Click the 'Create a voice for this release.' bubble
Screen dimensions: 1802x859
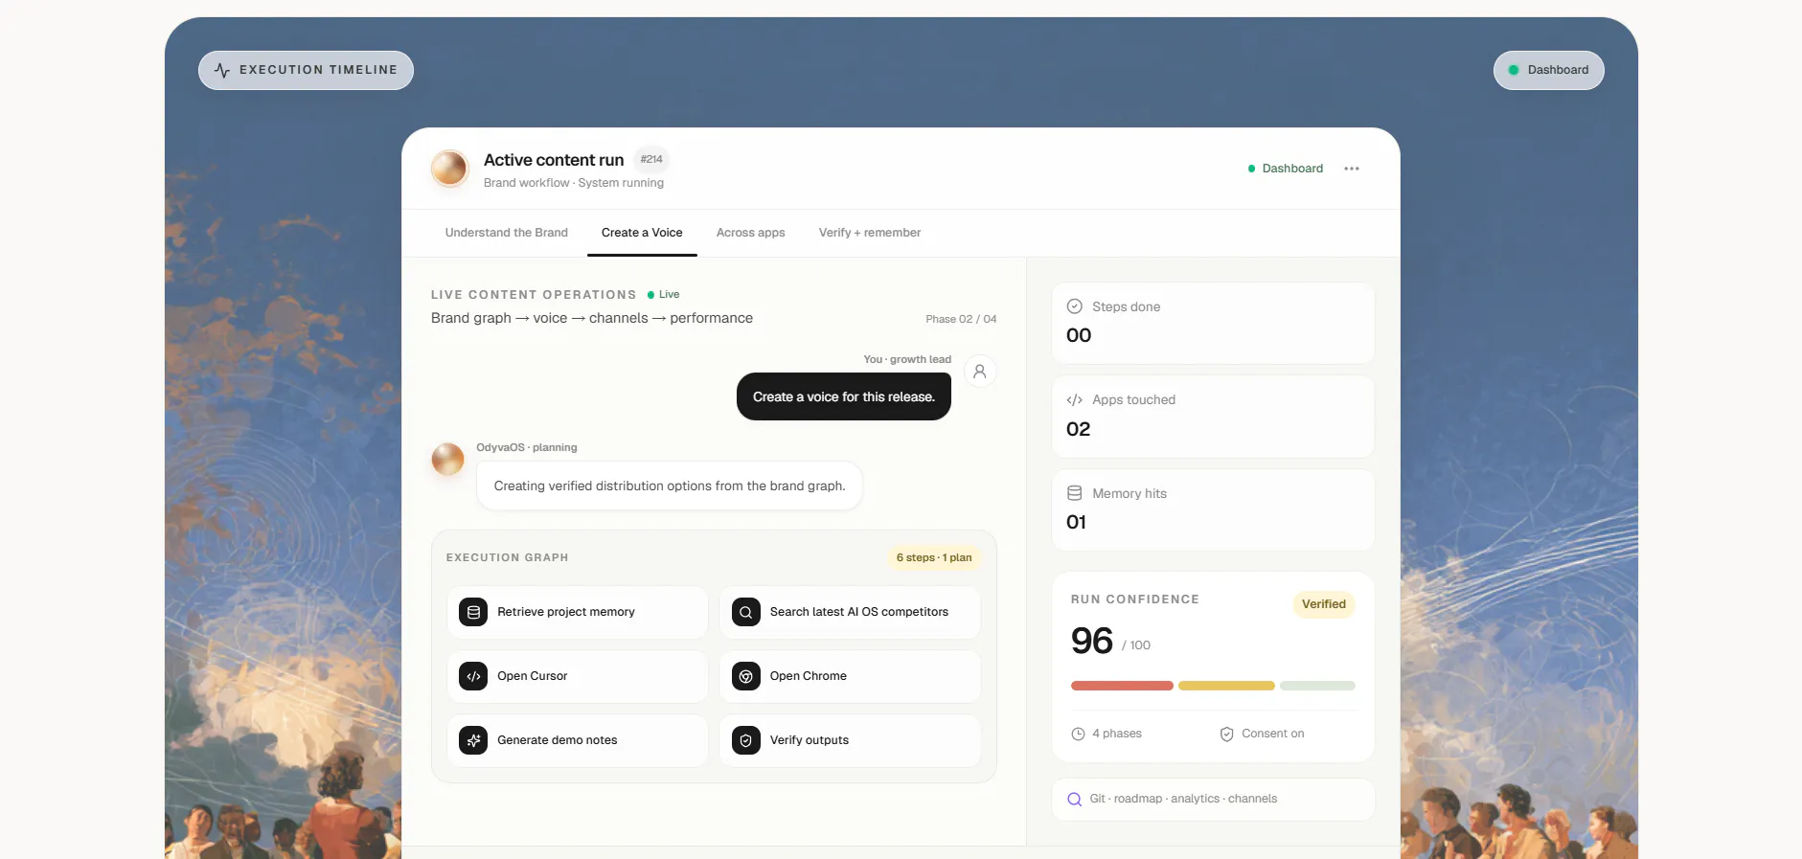[844, 396]
